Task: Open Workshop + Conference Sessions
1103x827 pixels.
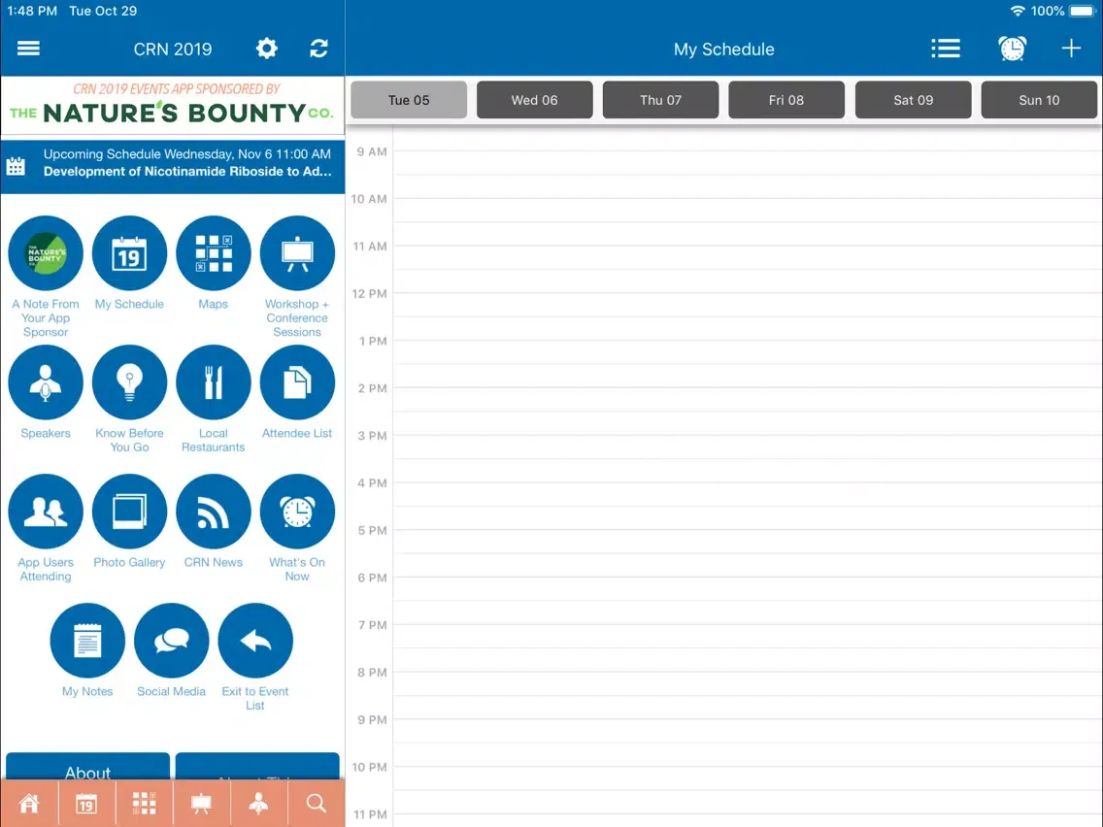Action: pyautogui.click(x=297, y=253)
